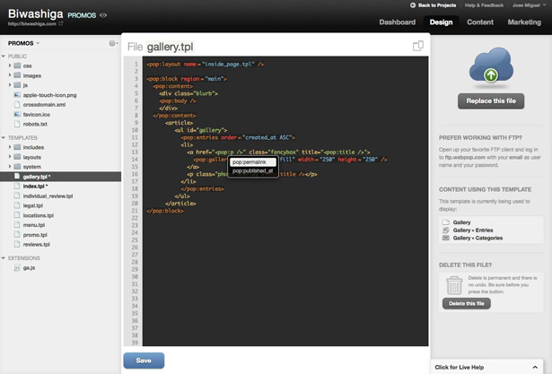The height and width of the screenshot is (374, 552).
Task: Click Replace this file button
Action: [491, 101]
